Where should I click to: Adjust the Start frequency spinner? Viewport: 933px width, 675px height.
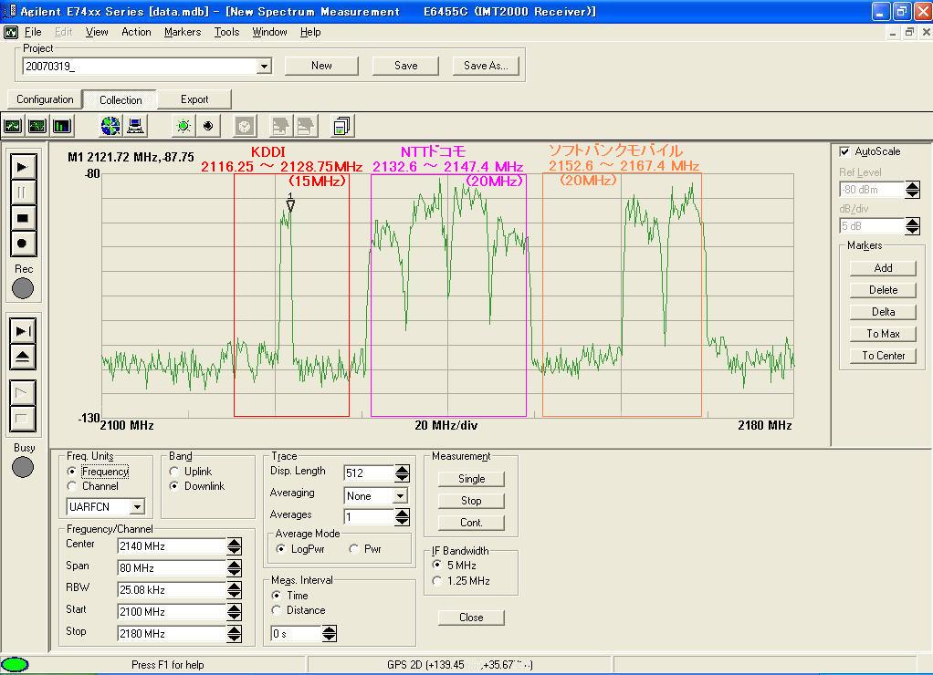pos(235,612)
